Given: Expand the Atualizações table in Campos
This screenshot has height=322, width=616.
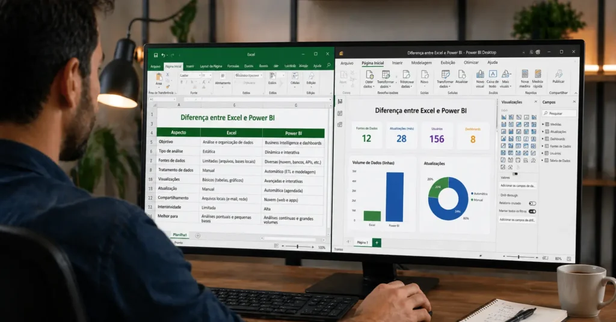Looking at the screenshot, I should coord(543,132).
